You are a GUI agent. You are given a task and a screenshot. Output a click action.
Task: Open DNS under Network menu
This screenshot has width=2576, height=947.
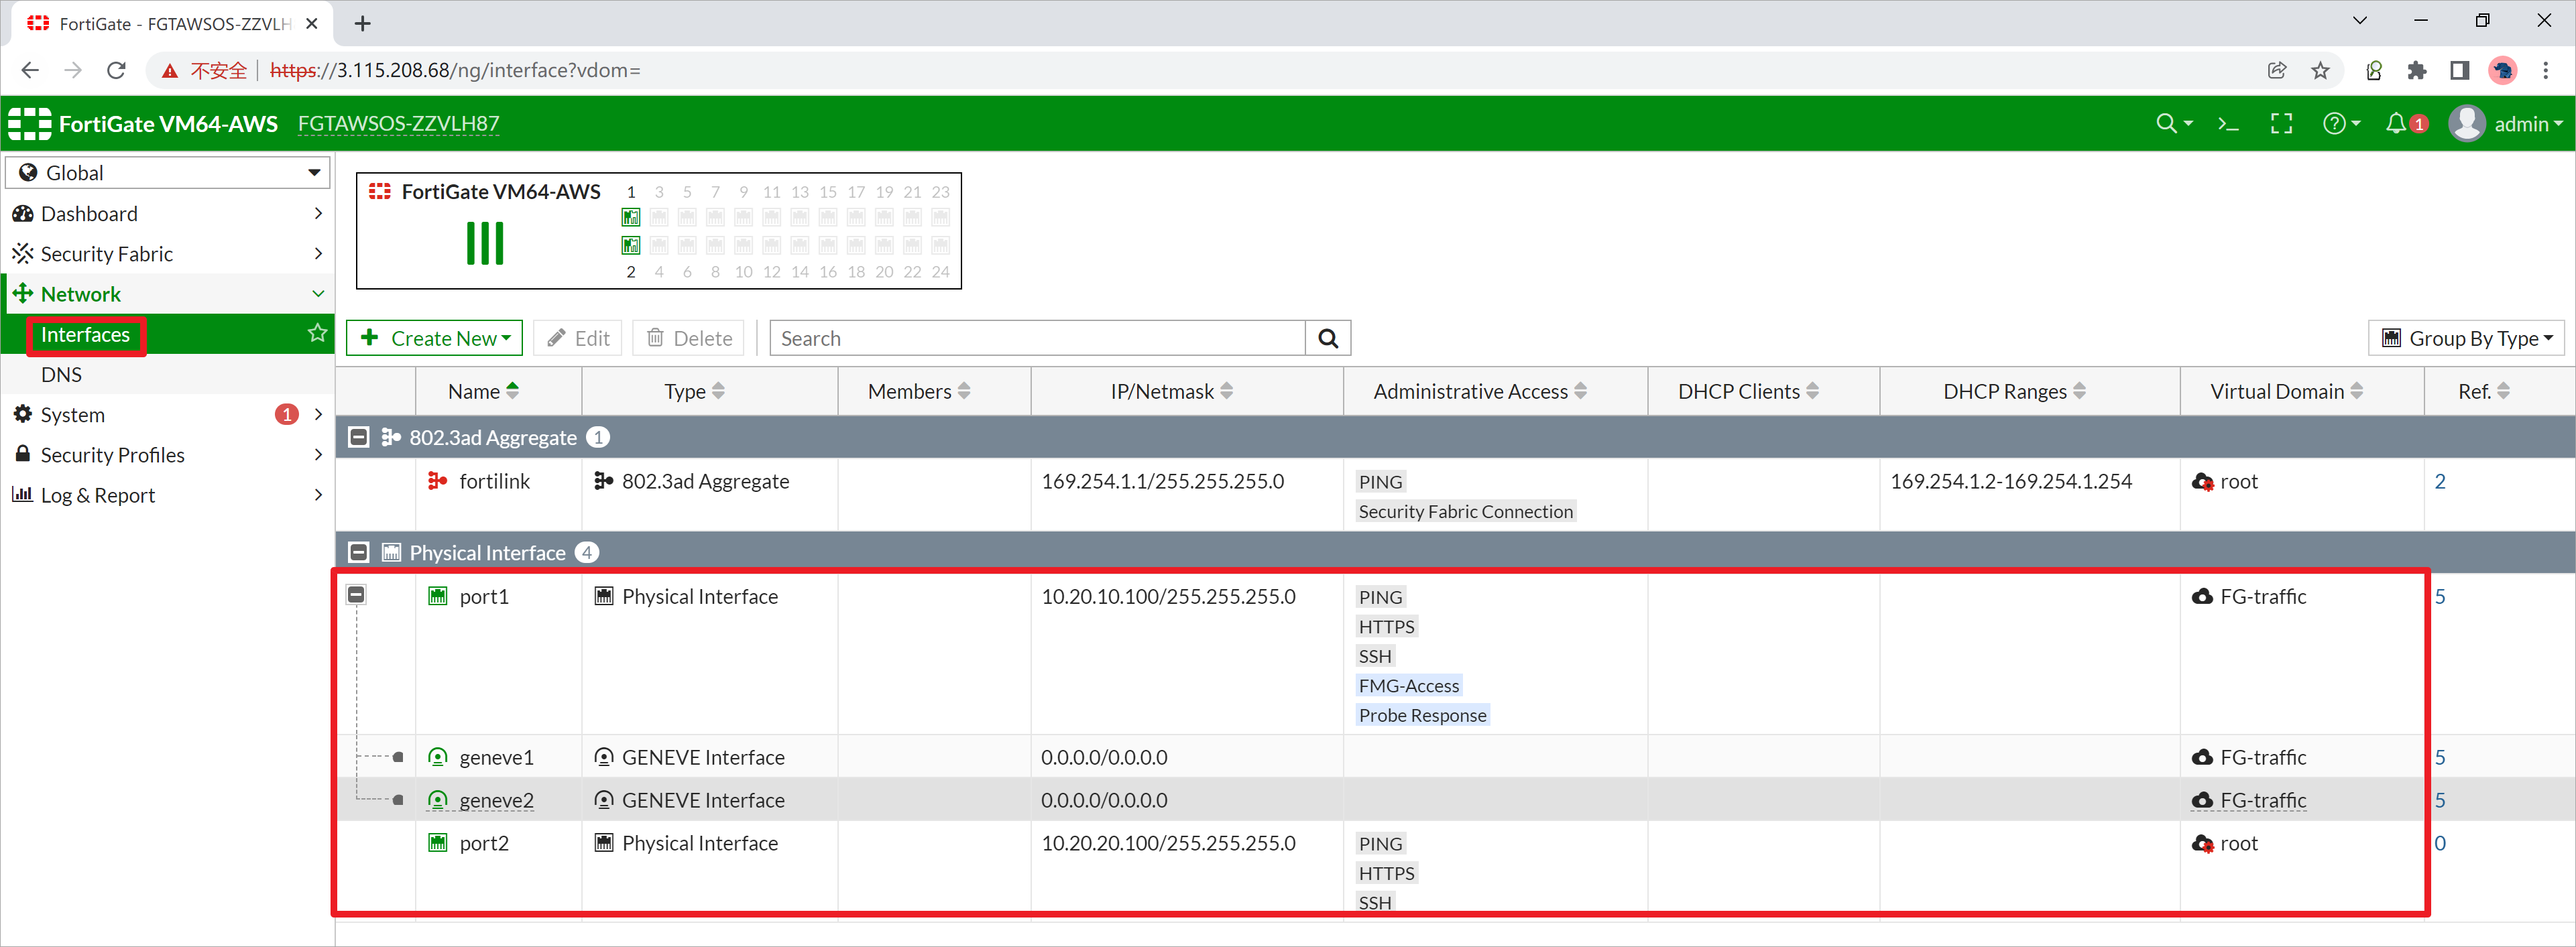pyautogui.click(x=62, y=375)
